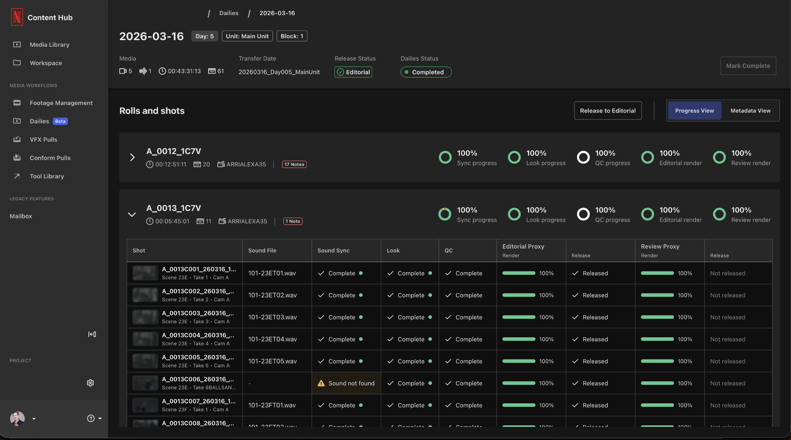Click A_0013C001 editorial render progress bar
791x440 pixels.
(x=519, y=273)
